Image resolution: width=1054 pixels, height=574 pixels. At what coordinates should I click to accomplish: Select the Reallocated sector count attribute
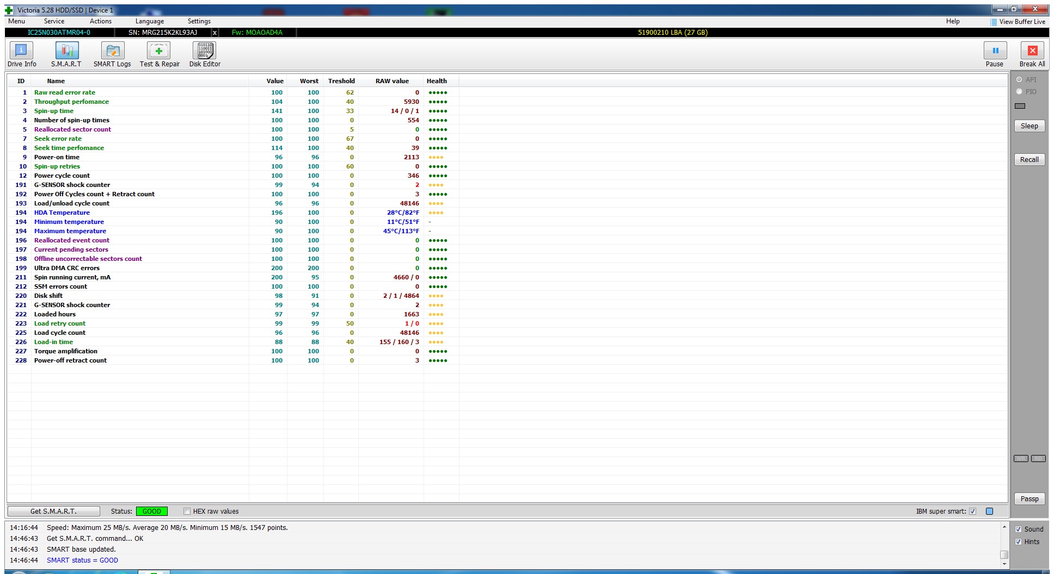[x=233, y=129]
